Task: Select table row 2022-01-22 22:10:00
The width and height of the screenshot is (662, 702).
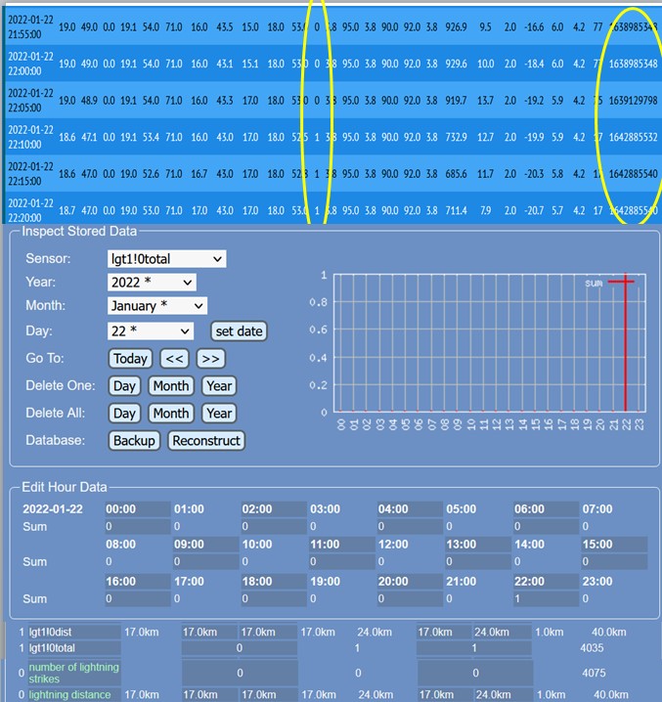Action: coord(331,137)
